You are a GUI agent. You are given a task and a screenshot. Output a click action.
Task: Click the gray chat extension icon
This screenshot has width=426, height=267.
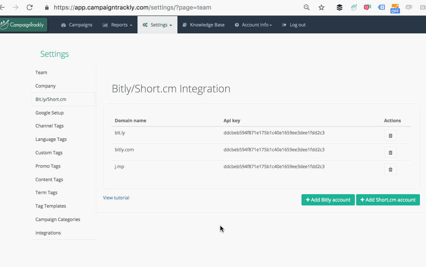[x=409, y=7]
